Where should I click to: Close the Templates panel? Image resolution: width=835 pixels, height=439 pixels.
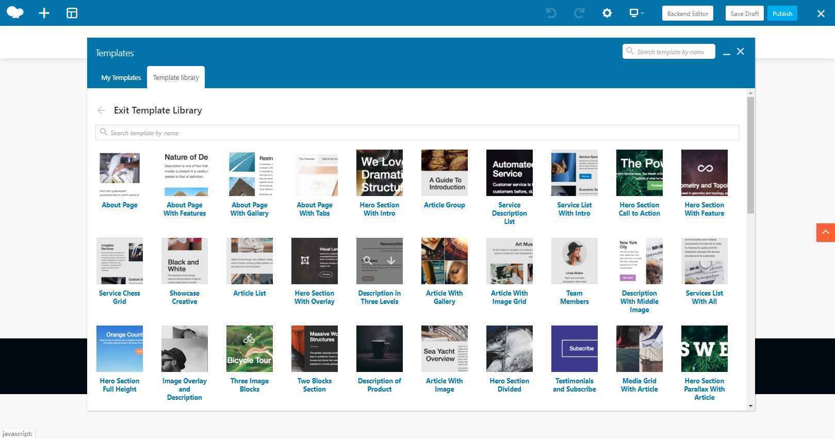pos(741,52)
